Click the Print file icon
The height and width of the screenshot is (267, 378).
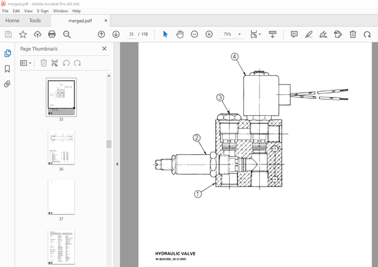[52, 35]
